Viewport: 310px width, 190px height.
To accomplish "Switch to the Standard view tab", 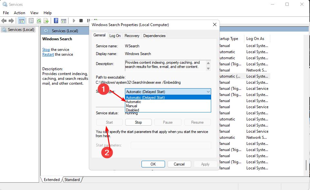I will click(72, 180).
